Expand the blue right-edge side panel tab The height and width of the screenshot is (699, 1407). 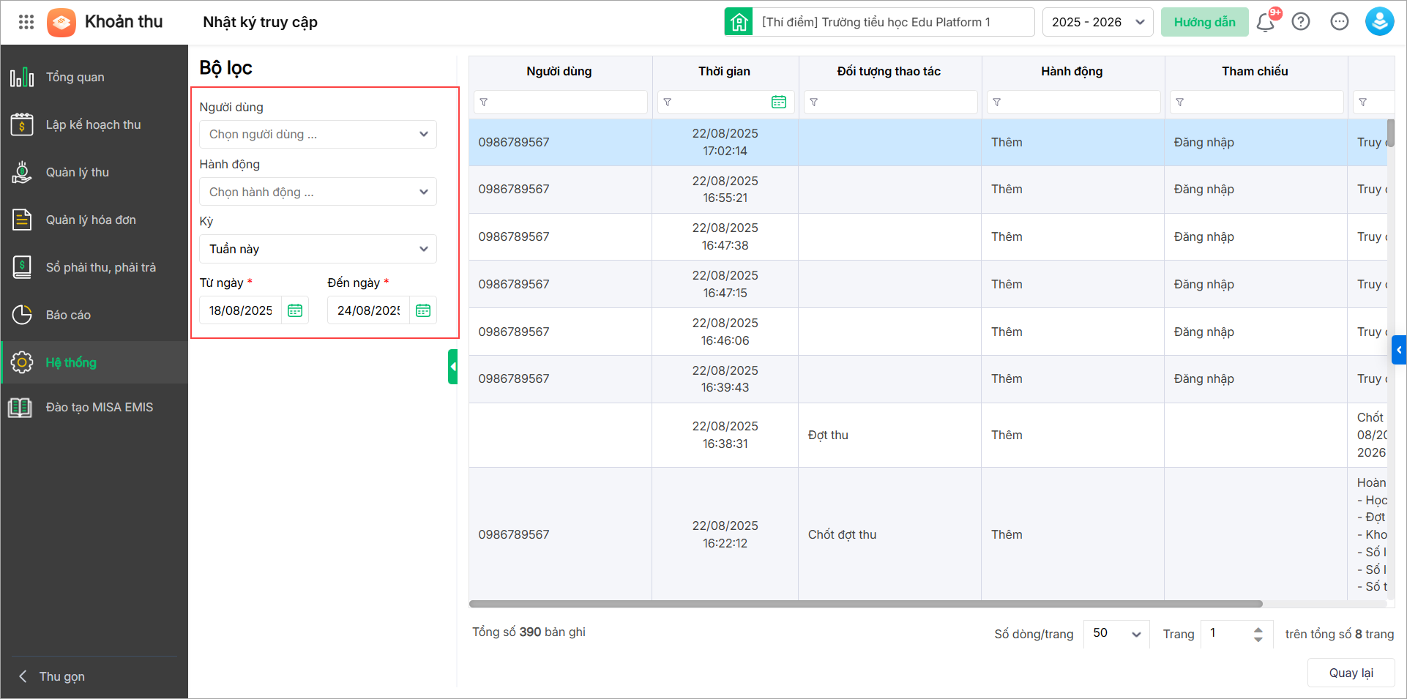pyautogui.click(x=1399, y=350)
